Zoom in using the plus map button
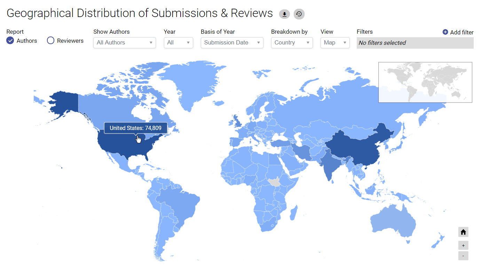The width and height of the screenshot is (481, 269). (x=463, y=245)
